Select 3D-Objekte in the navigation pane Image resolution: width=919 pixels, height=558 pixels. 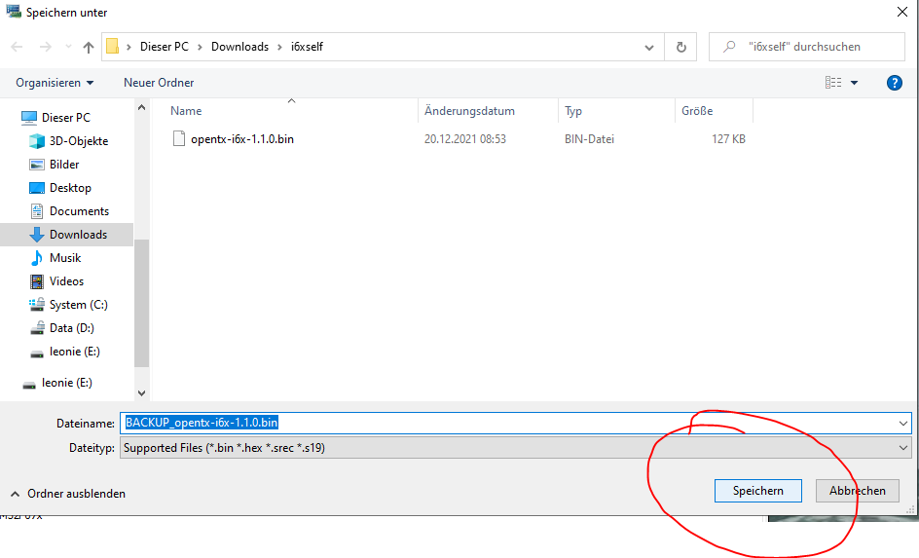pyautogui.click(x=78, y=141)
